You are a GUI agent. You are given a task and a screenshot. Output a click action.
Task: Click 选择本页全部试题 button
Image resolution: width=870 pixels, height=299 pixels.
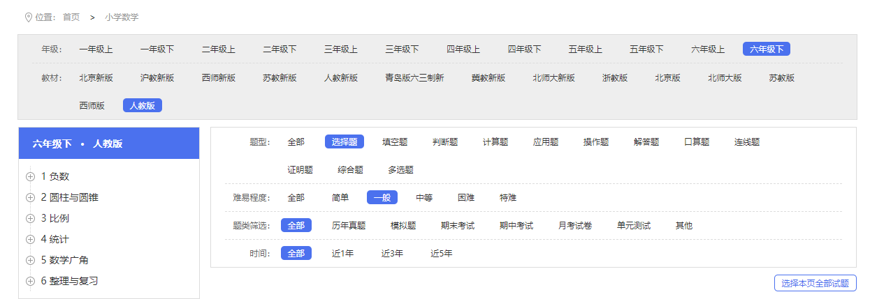click(815, 284)
